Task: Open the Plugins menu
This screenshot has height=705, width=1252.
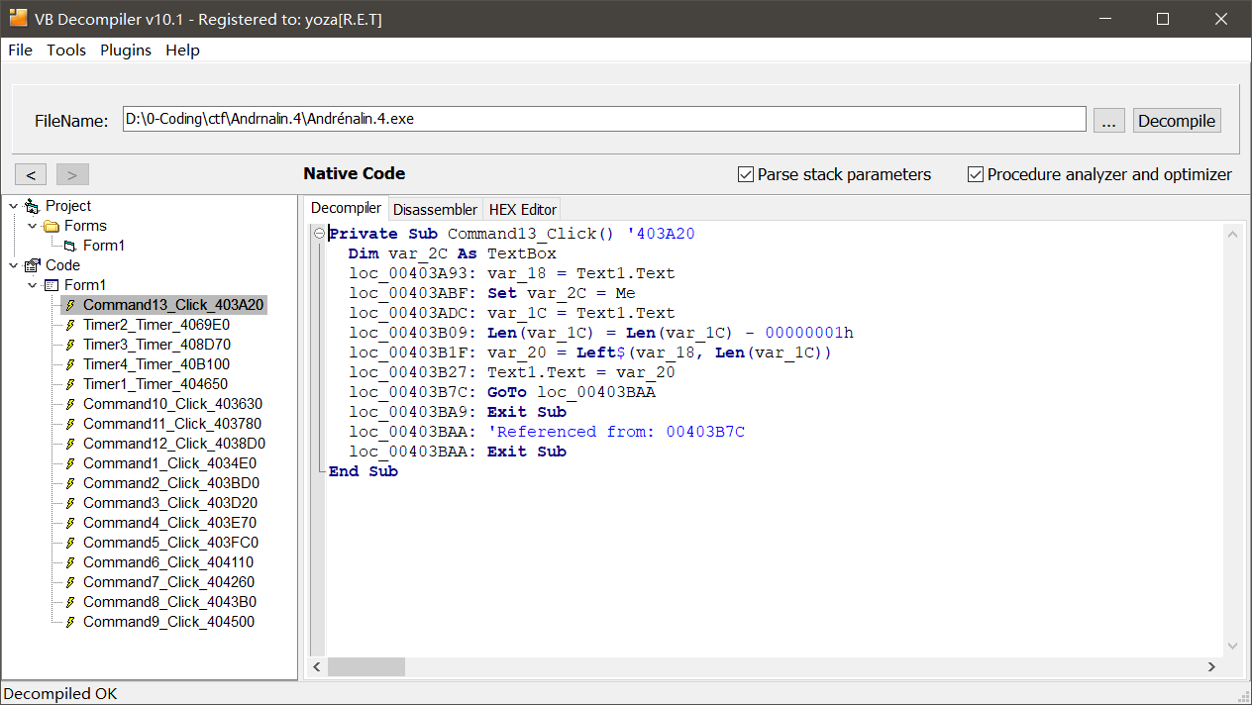Action: tap(126, 50)
